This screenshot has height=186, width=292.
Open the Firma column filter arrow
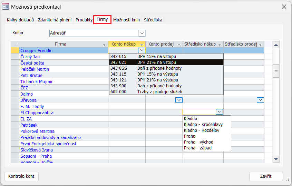105,45
